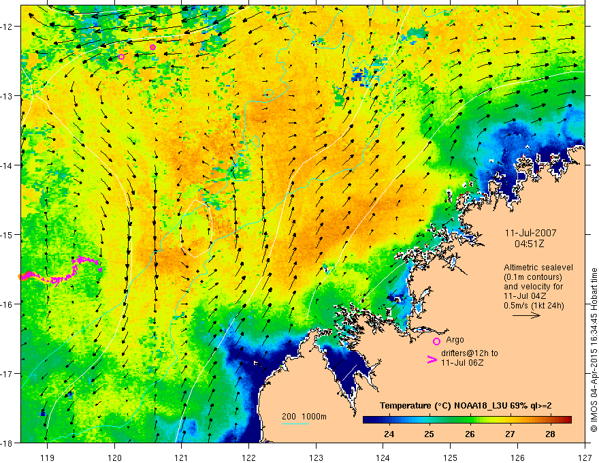
Task: Click the cyan isobath legend line sample
Action: pyautogui.click(x=295, y=424)
